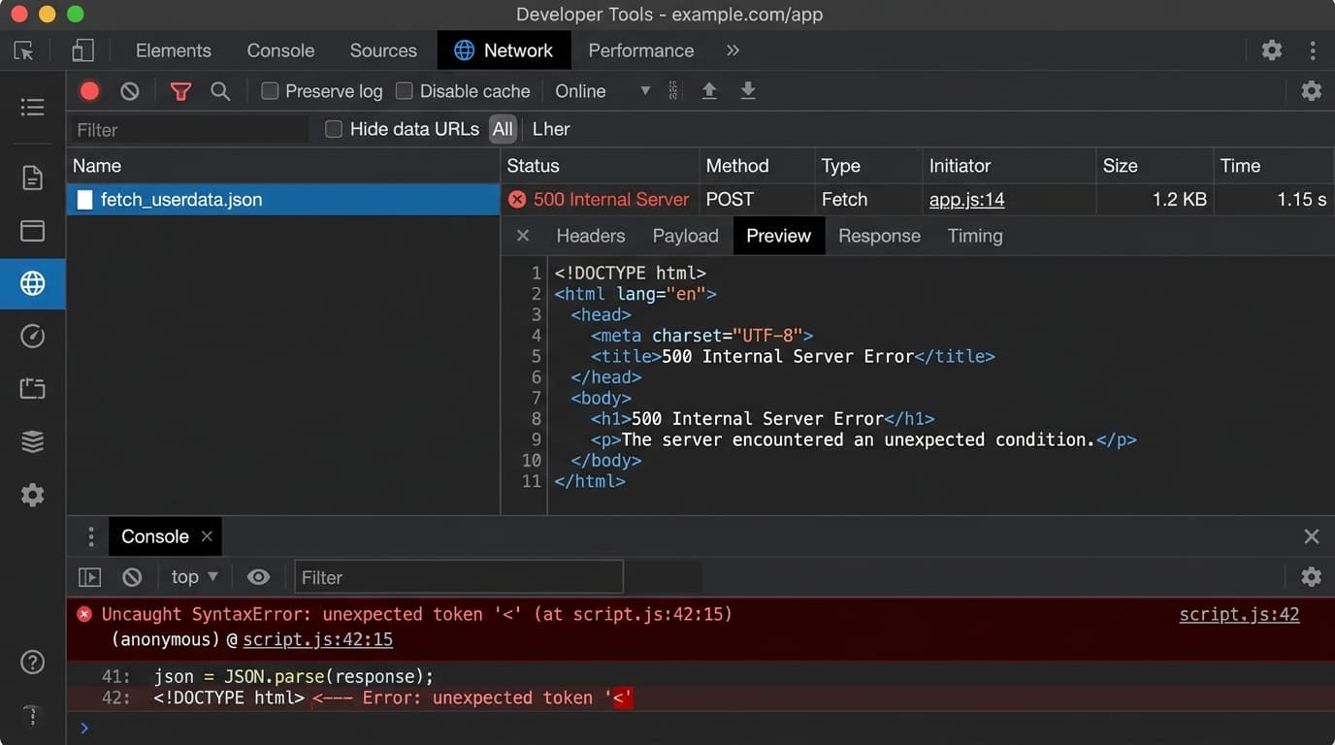
Task: Toggle the device toolbar icon
Action: [83, 50]
